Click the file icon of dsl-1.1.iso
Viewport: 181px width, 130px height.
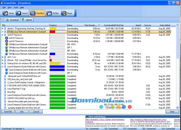click(5, 57)
